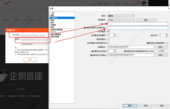Screen dimensions: 170x109
Task: Open the 模式 dropdown showing 直播流
Action: point(121,16)
